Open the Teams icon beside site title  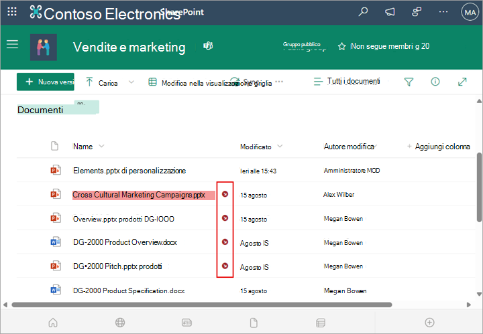(x=208, y=46)
